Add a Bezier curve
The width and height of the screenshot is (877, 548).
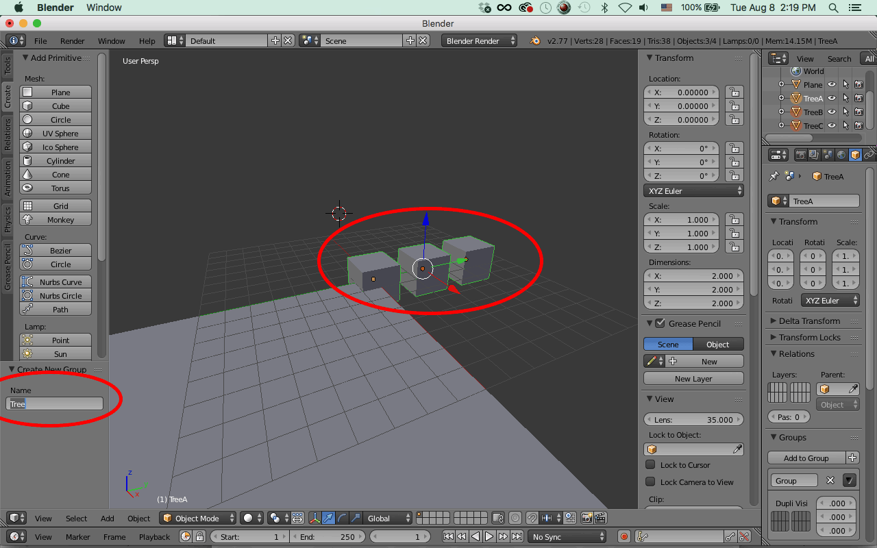point(55,250)
